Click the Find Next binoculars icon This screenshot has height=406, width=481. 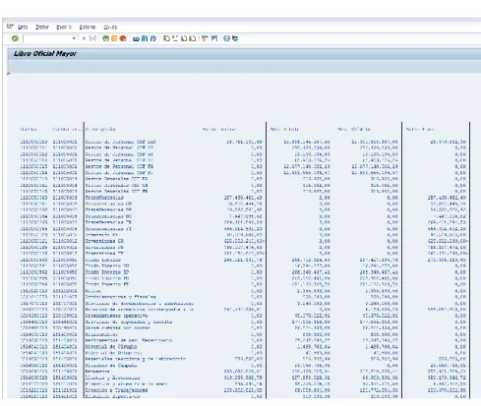point(152,38)
